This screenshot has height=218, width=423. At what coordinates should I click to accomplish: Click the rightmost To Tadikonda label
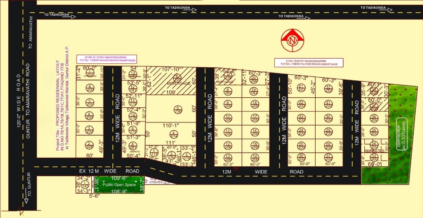(373, 8)
